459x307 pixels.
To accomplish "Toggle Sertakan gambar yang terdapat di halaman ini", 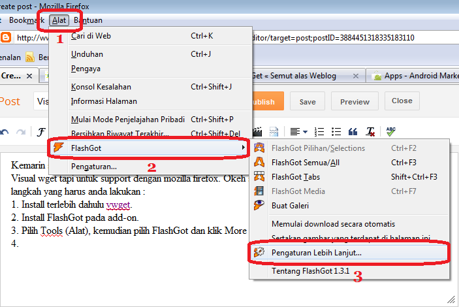I will (351, 238).
